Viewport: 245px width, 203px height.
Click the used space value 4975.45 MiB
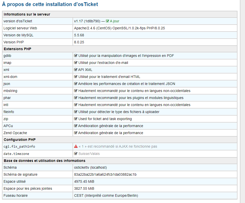pyautogui.click(x=84, y=182)
